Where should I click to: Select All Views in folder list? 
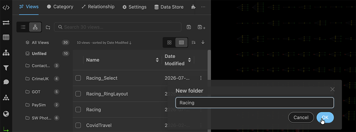pyautogui.click(x=47, y=43)
